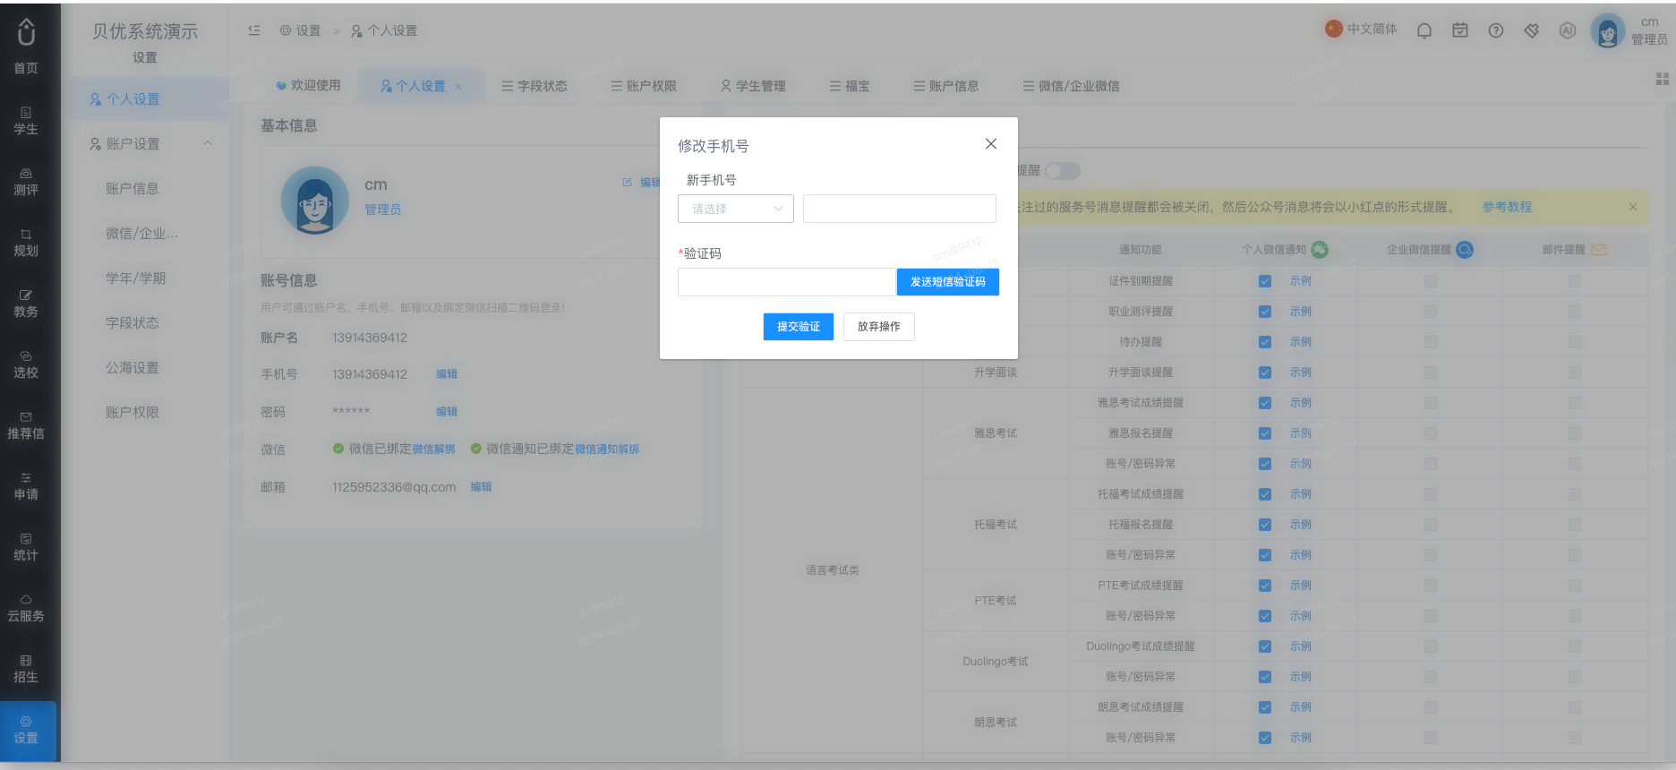Open the 中文简体 language selector
Viewport: 1676px width, 770px height.
(x=1362, y=30)
